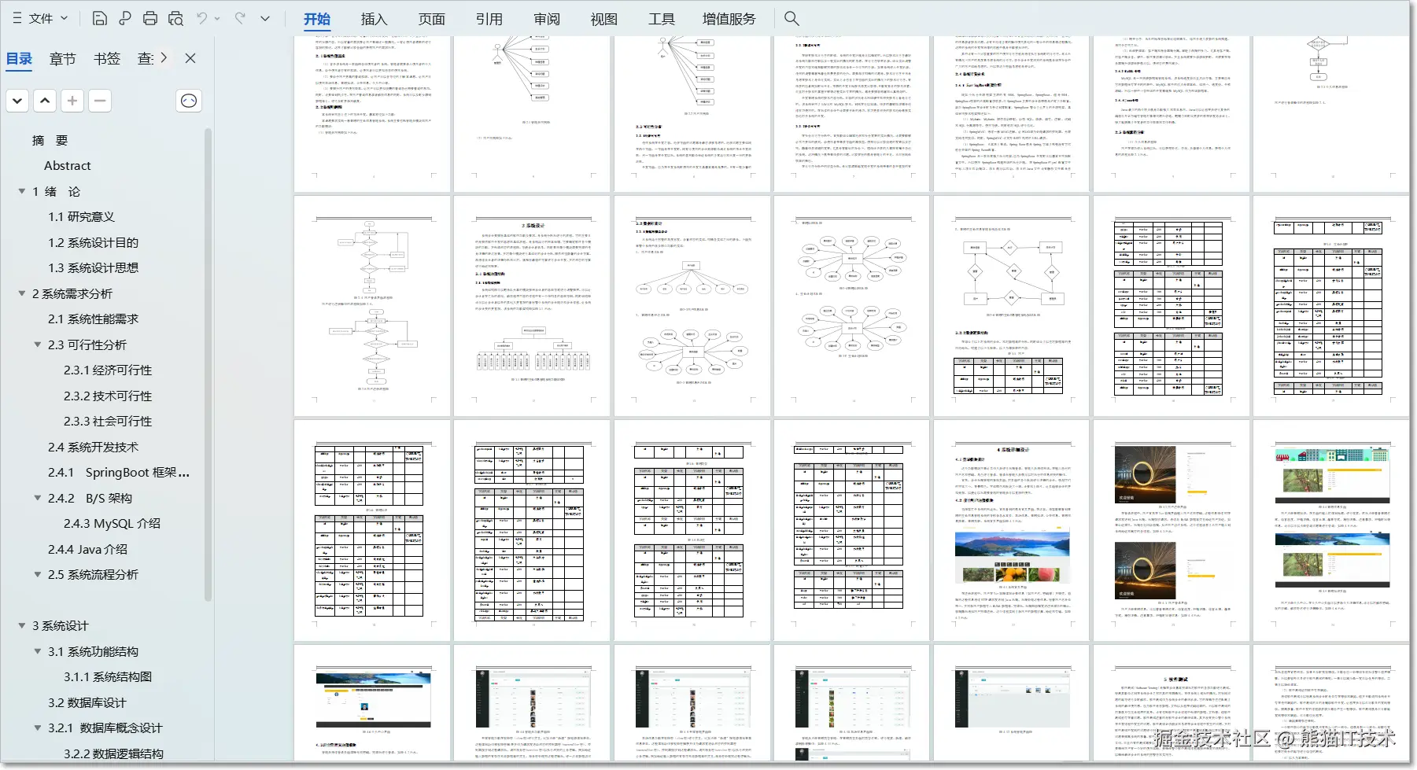The height and width of the screenshot is (770, 1417).
Task: Select the 目录 navigation tab
Action: (x=19, y=58)
